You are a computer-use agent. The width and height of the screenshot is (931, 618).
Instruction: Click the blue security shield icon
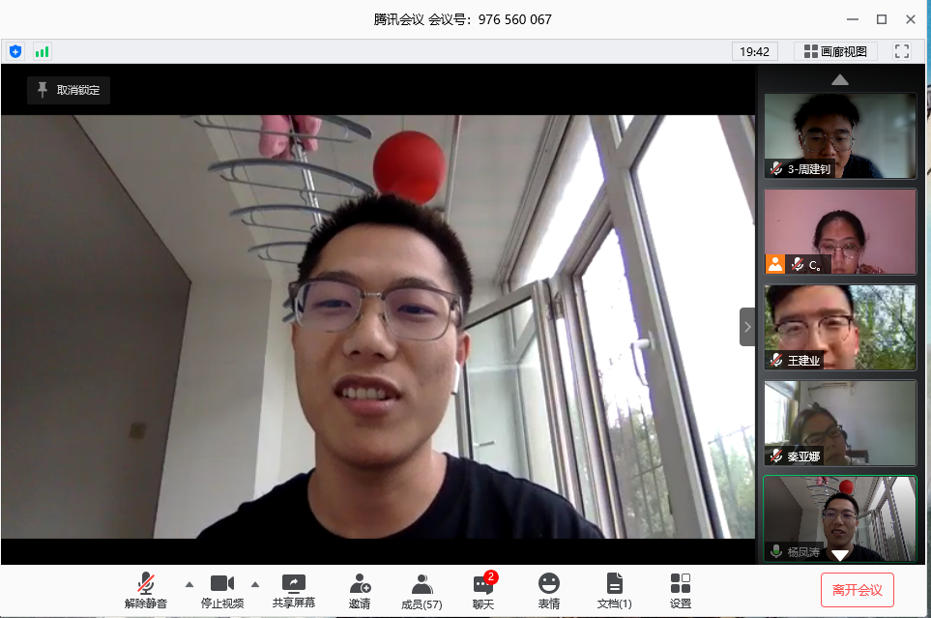[x=15, y=51]
